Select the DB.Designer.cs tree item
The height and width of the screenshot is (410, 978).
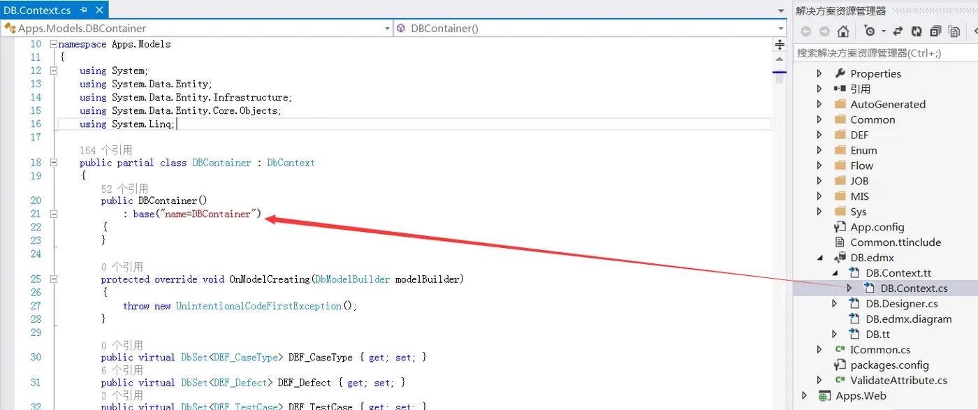(902, 304)
